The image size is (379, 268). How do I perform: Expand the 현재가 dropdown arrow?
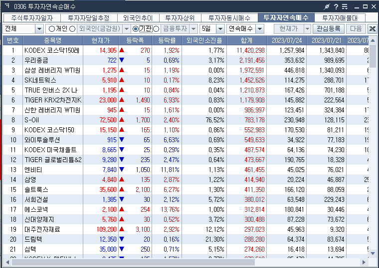[x=307, y=29]
